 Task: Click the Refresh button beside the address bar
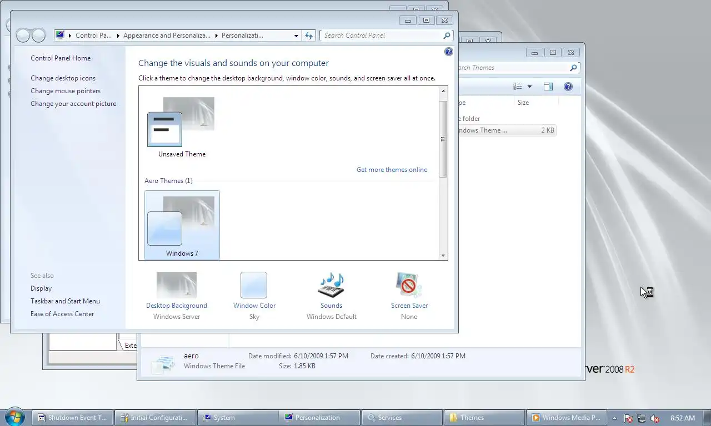[309, 35]
